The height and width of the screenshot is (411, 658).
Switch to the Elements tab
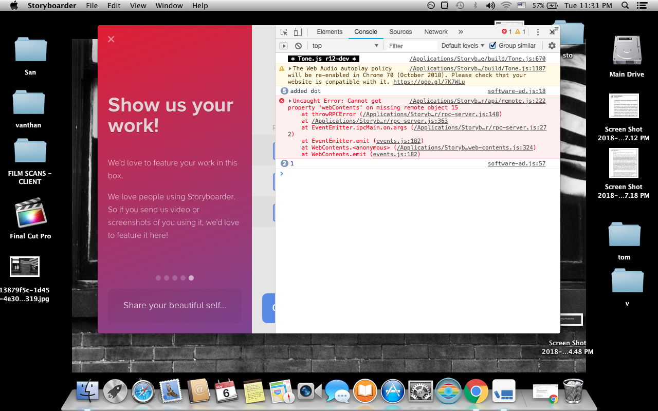(x=329, y=32)
